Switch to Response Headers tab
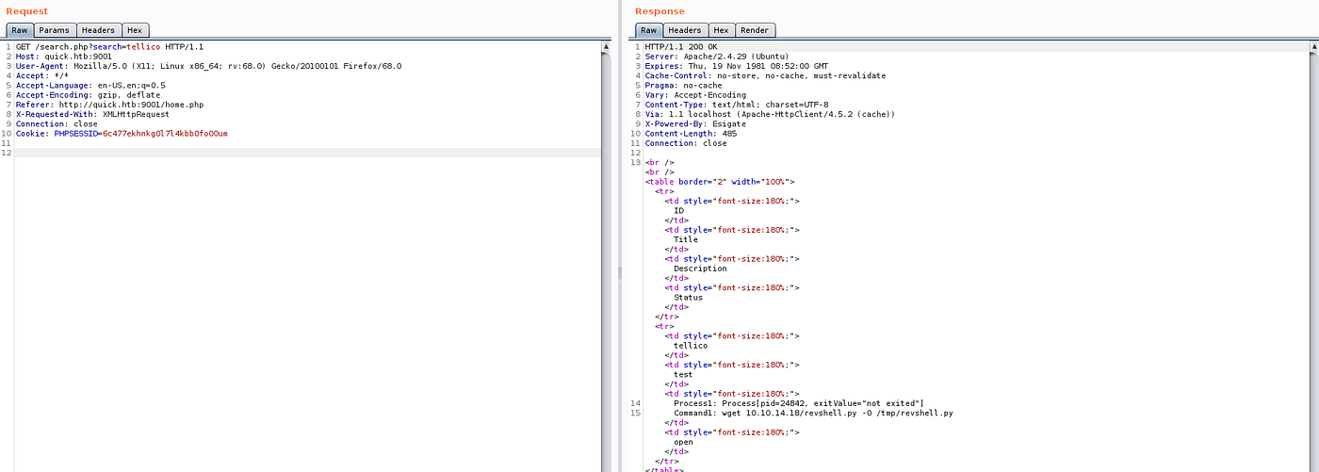1319x472 pixels. tap(685, 30)
